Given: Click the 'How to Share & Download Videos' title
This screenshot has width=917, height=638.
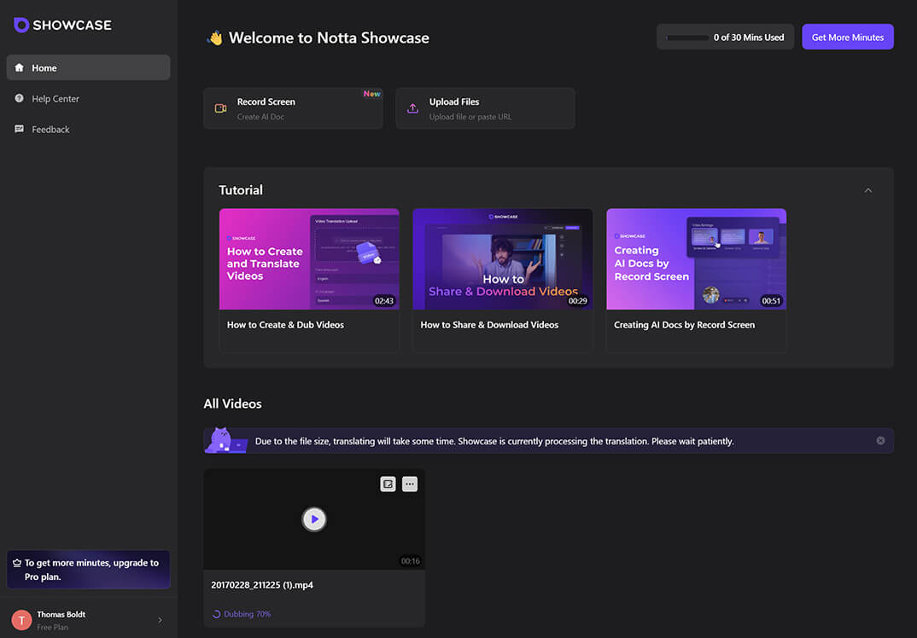Looking at the screenshot, I should coord(489,325).
